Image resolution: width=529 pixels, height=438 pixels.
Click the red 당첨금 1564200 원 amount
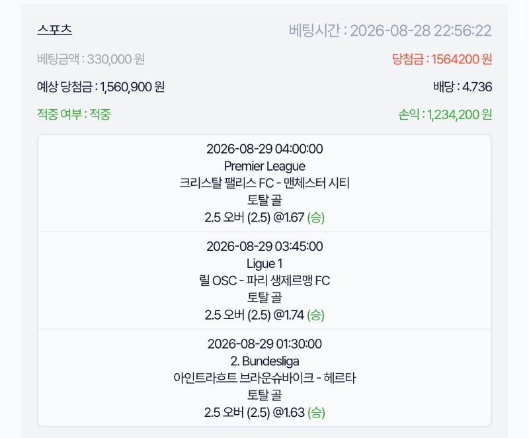(x=442, y=59)
